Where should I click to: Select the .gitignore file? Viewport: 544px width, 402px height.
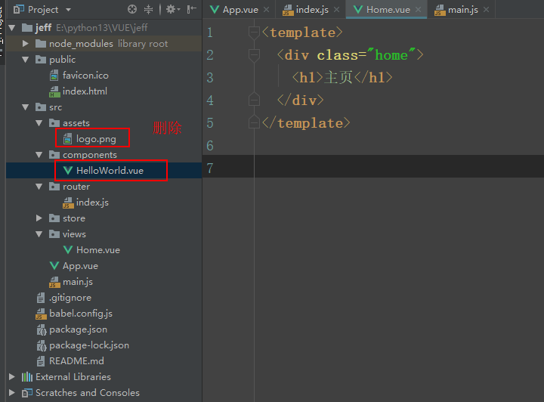(x=70, y=298)
